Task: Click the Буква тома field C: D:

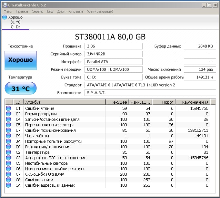Action: click(x=113, y=77)
